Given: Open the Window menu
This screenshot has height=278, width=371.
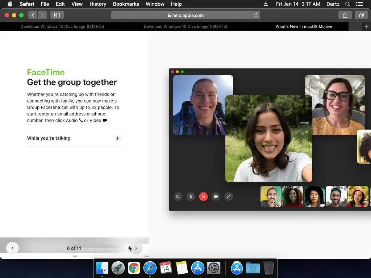Looking at the screenshot, I should click(x=155, y=4).
